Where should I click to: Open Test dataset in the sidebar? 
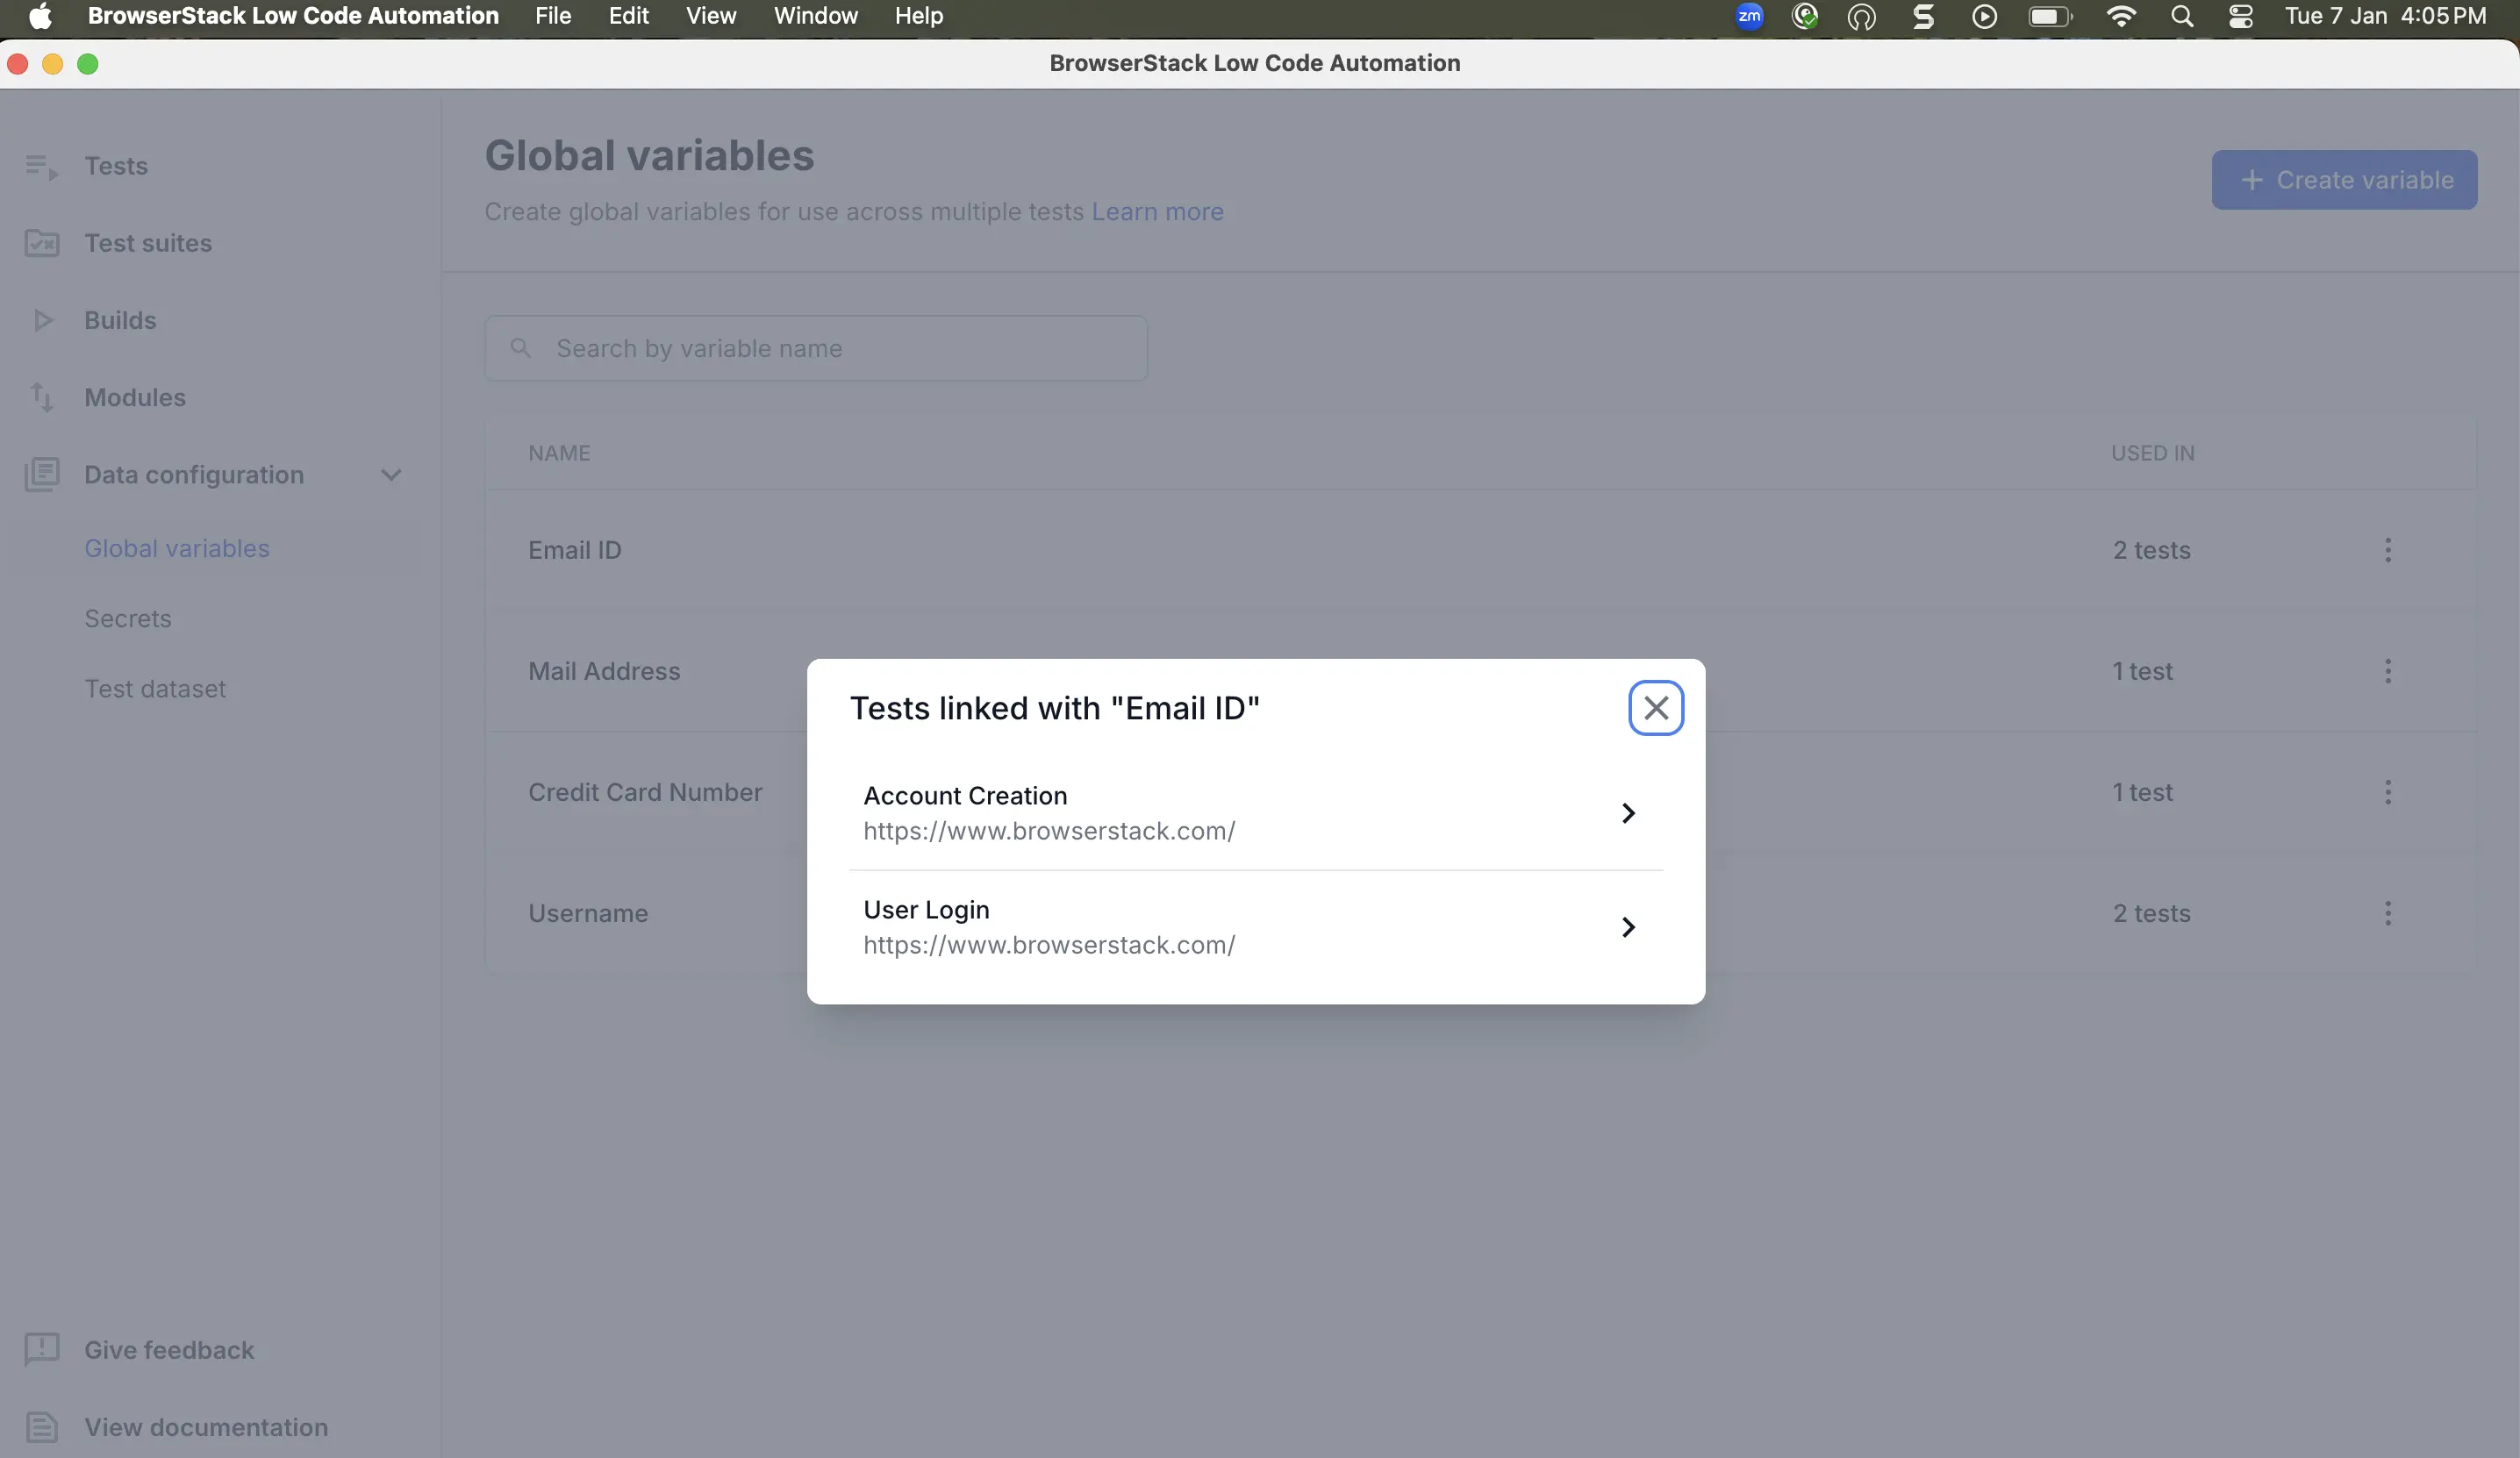pyautogui.click(x=155, y=689)
